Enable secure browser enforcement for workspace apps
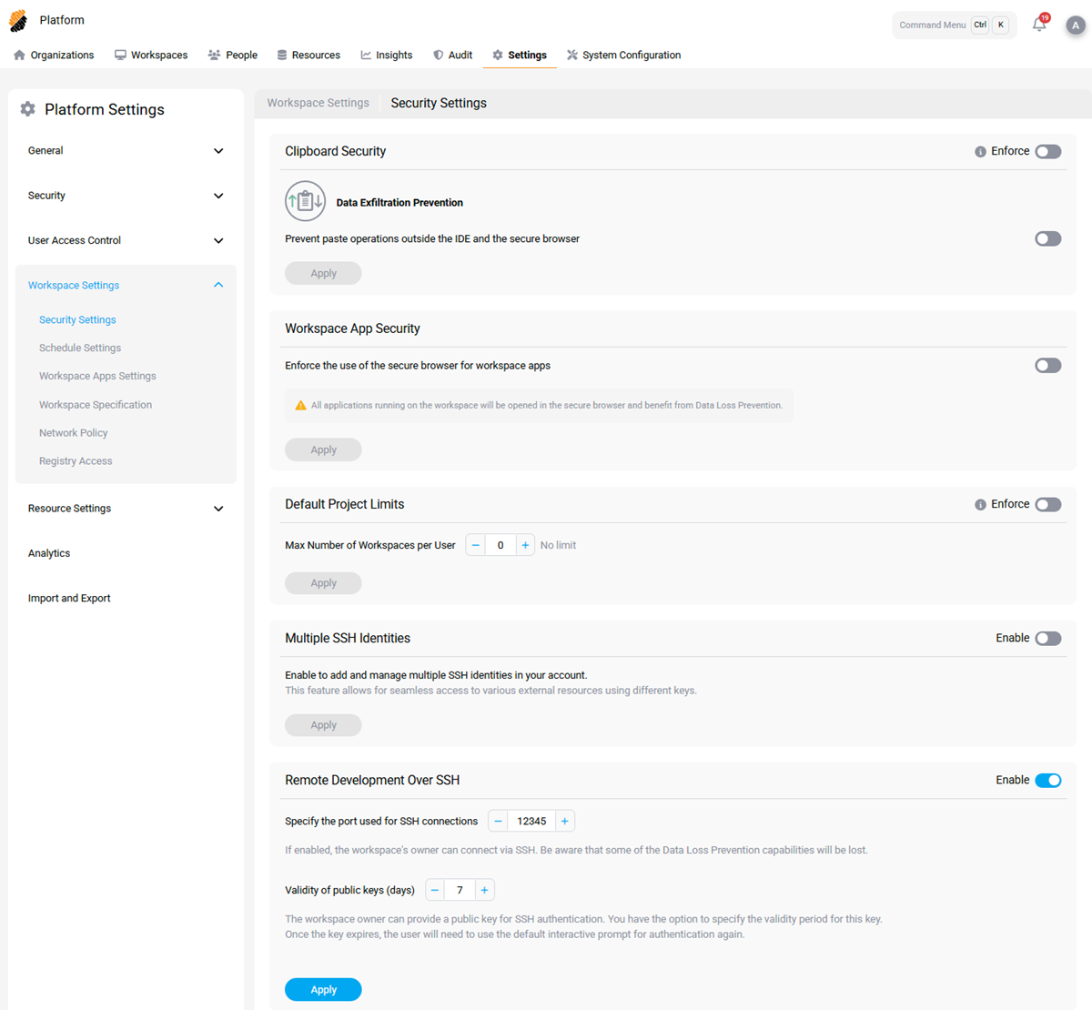Screen dimensions: 1092x1010 click(1047, 365)
